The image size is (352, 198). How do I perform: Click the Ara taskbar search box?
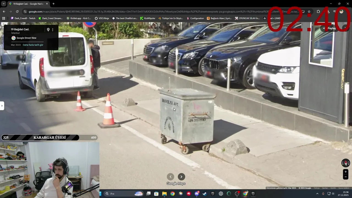(124, 194)
